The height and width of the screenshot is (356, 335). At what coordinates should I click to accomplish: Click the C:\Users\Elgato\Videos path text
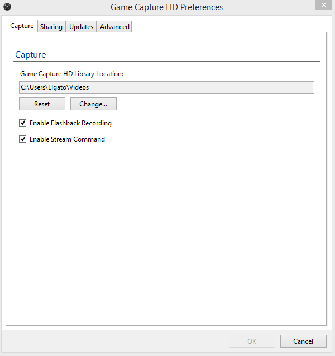(x=55, y=87)
